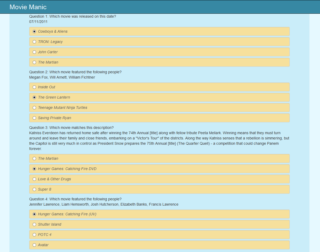Choose Hunger Games: Catching Fire (UV) radio button
This screenshot has height=252, width=320.
(34, 214)
